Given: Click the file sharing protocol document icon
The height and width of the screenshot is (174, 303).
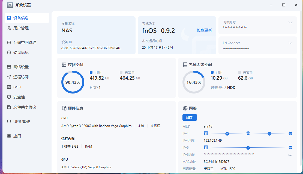Looking at the screenshot, I should point(9,107).
